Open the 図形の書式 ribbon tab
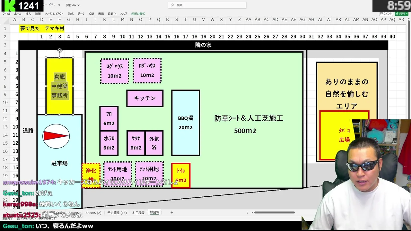Screen dimensions: 411x231 tap(138, 14)
